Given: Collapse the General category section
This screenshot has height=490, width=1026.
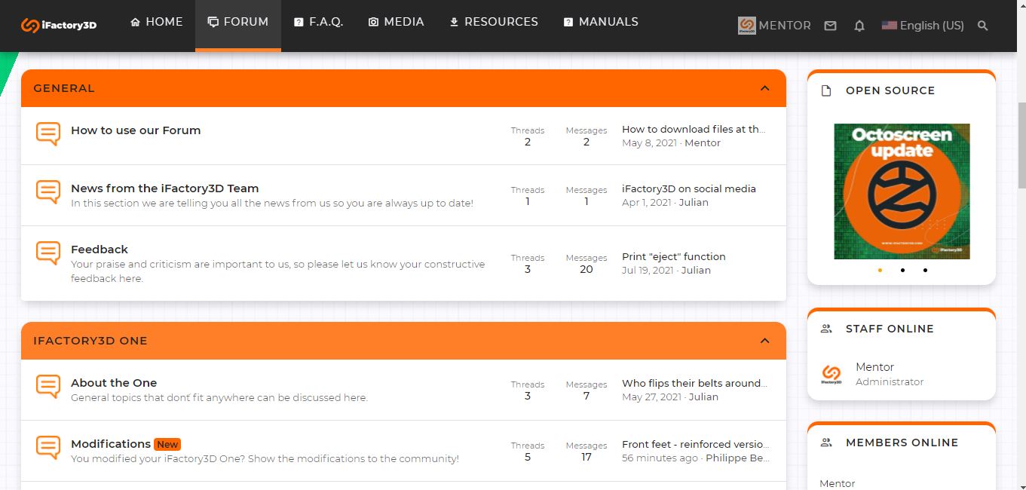Looking at the screenshot, I should [x=764, y=88].
